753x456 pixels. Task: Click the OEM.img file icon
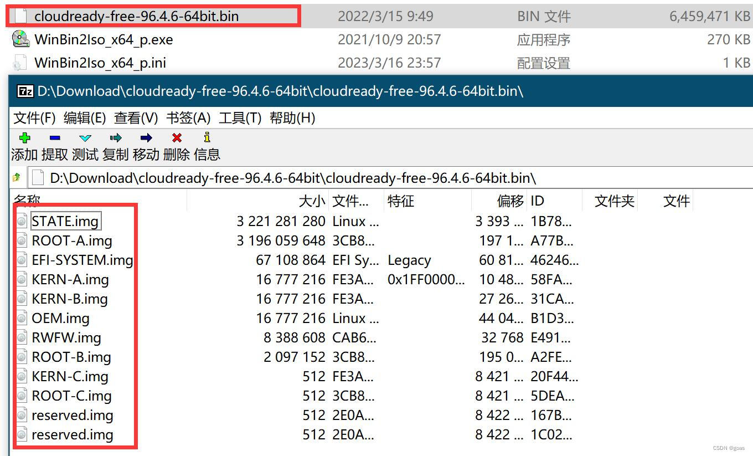pyautogui.click(x=22, y=318)
